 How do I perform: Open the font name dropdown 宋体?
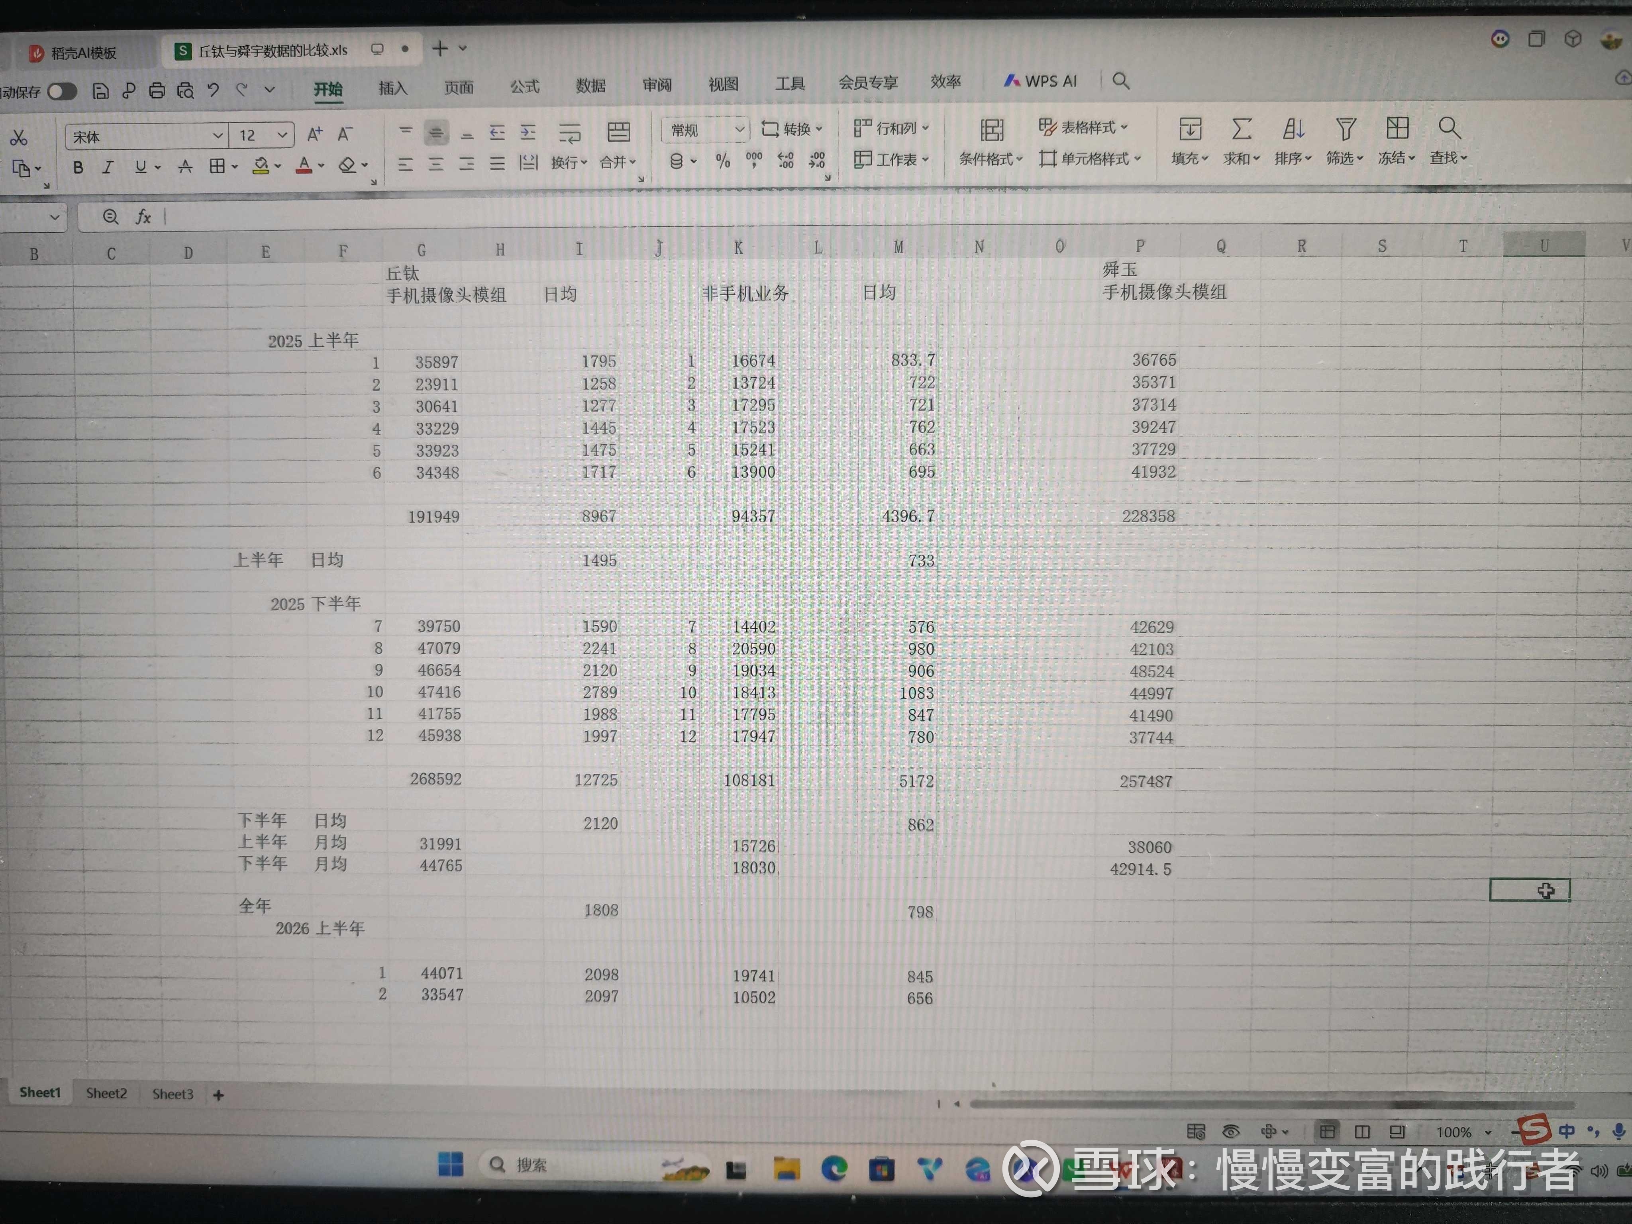click(217, 136)
